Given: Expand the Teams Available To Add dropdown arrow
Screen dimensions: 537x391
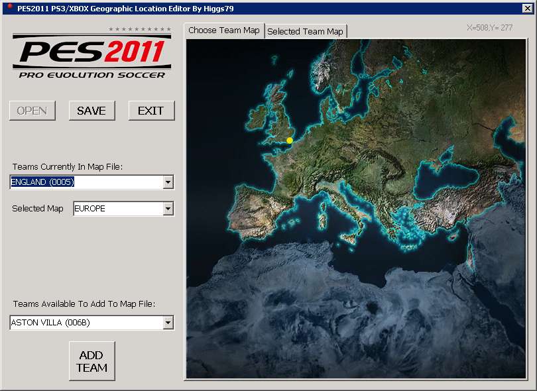Looking at the screenshot, I should [x=168, y=323].
